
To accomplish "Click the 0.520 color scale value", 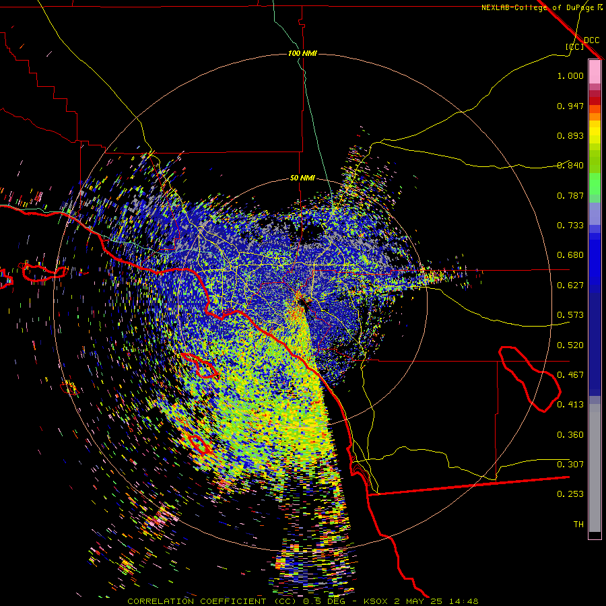I will pyautogui.click(x=570, y=345).
